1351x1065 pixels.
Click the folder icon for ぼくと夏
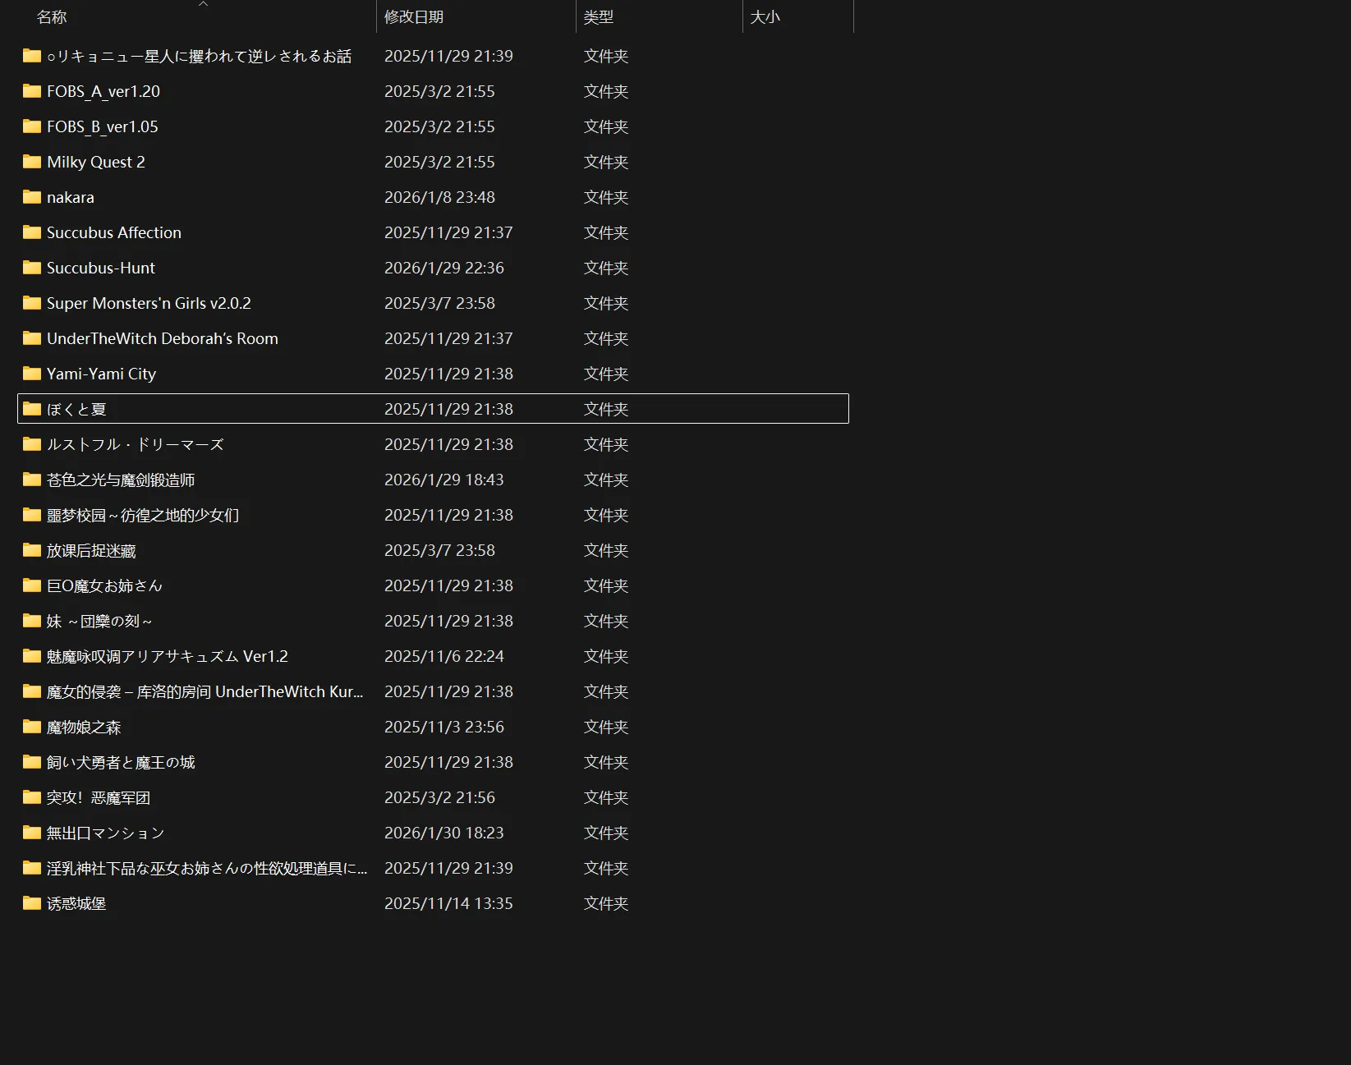32,409
